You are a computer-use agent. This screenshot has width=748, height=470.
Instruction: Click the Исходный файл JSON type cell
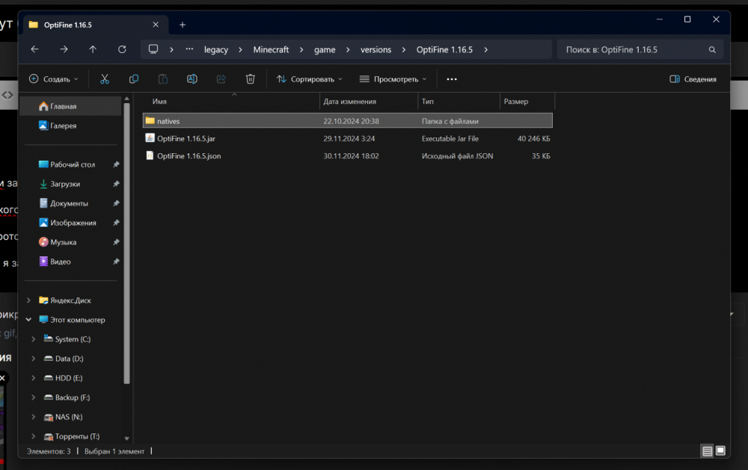click(x=458, y=156)
